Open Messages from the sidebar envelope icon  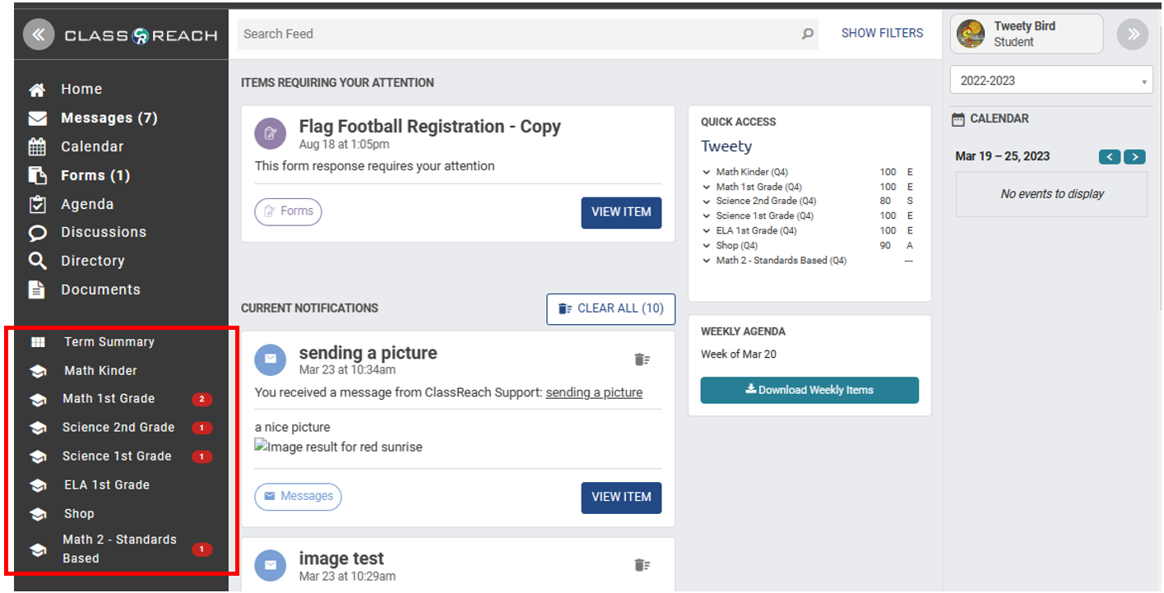pos(37,118)
